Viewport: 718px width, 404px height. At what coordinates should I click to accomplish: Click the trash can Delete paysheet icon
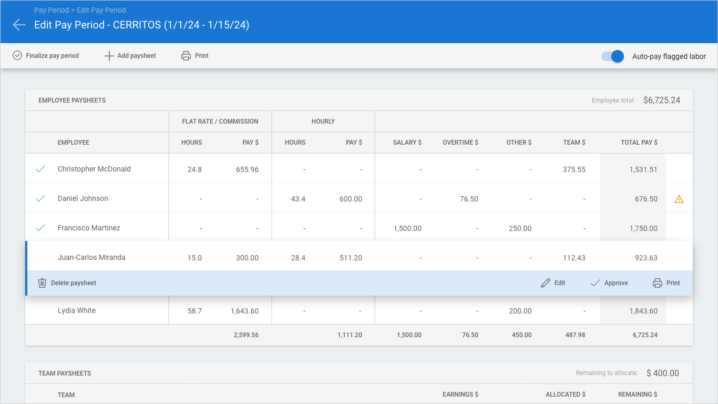tap(42, 283)
